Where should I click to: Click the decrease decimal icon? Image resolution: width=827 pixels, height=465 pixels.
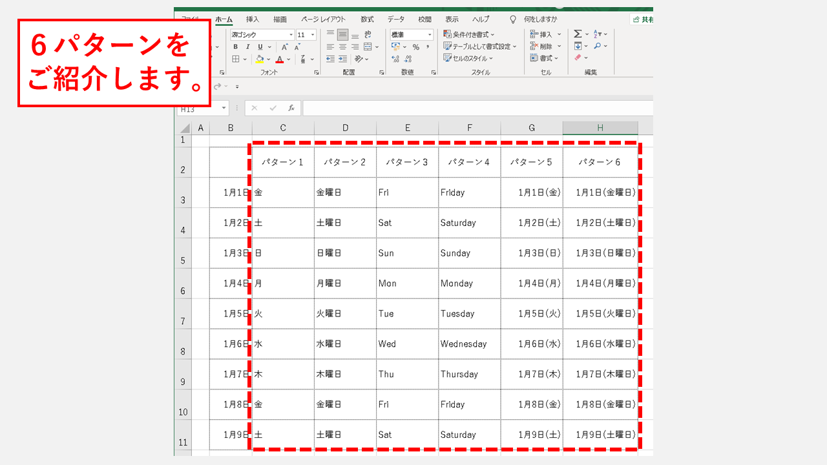point(408,59)
